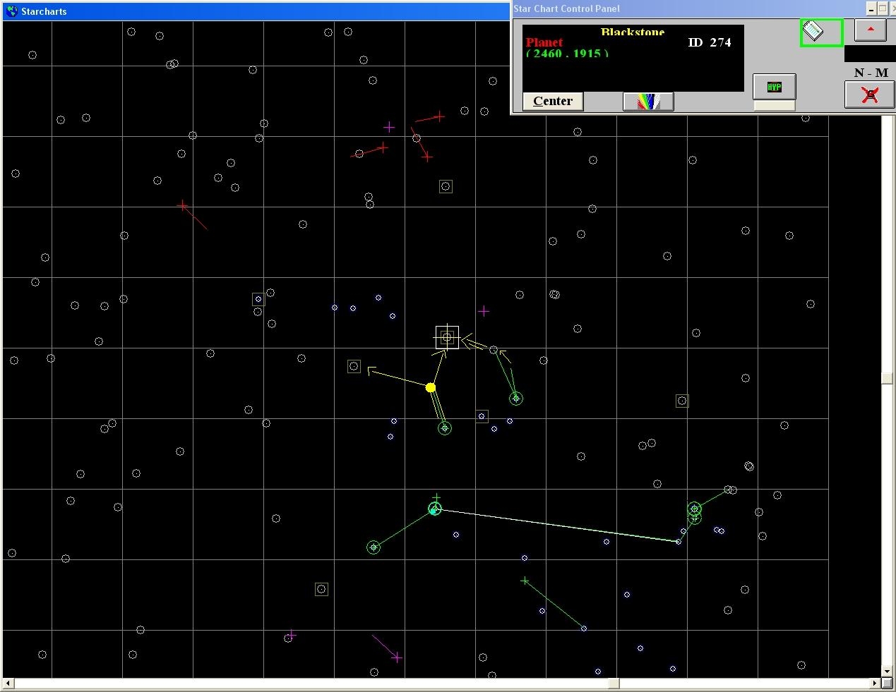Maximize the Star Chart Control Panel

coord(883,8)
